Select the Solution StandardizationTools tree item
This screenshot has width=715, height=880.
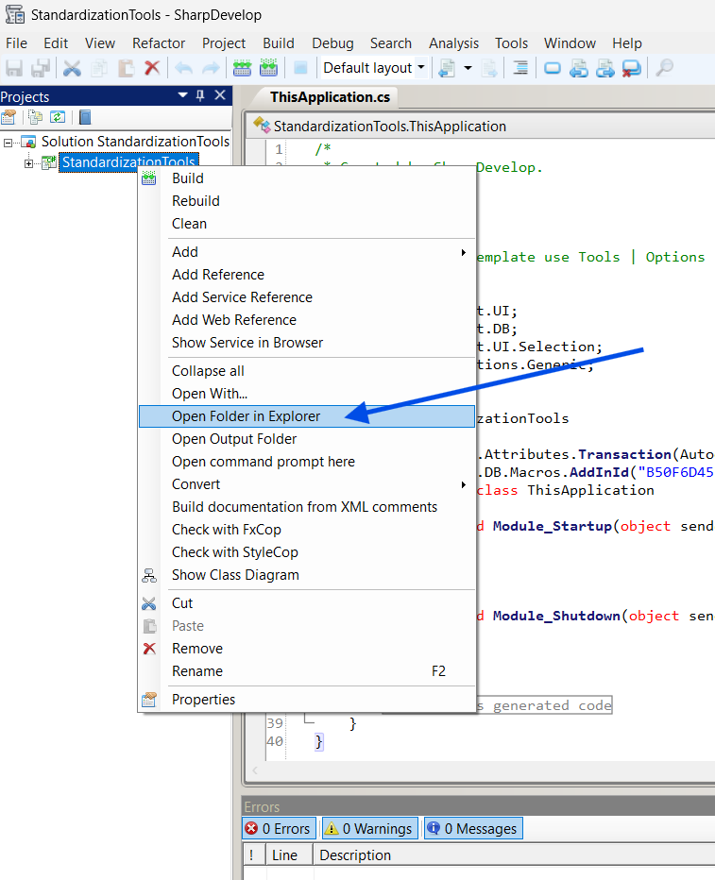(135, 142)
